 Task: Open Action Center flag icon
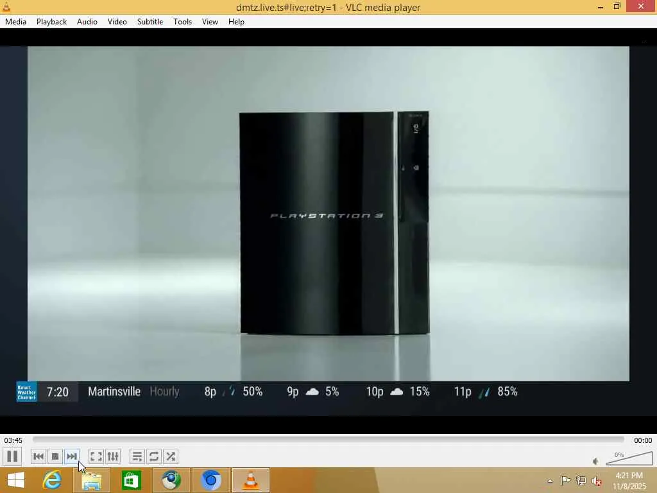pos(565,481)
